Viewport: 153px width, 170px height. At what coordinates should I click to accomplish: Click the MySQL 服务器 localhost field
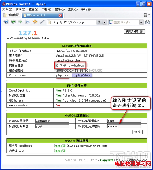(x=53, y=121)
